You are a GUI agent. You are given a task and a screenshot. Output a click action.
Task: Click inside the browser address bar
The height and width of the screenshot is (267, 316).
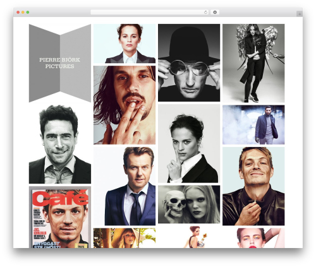[x=150, y=13]
